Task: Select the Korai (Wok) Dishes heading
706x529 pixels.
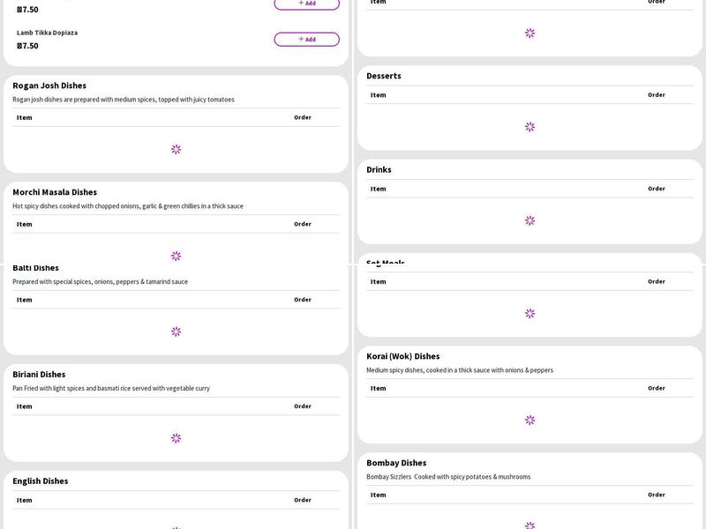Action: (x=402, y=356)
